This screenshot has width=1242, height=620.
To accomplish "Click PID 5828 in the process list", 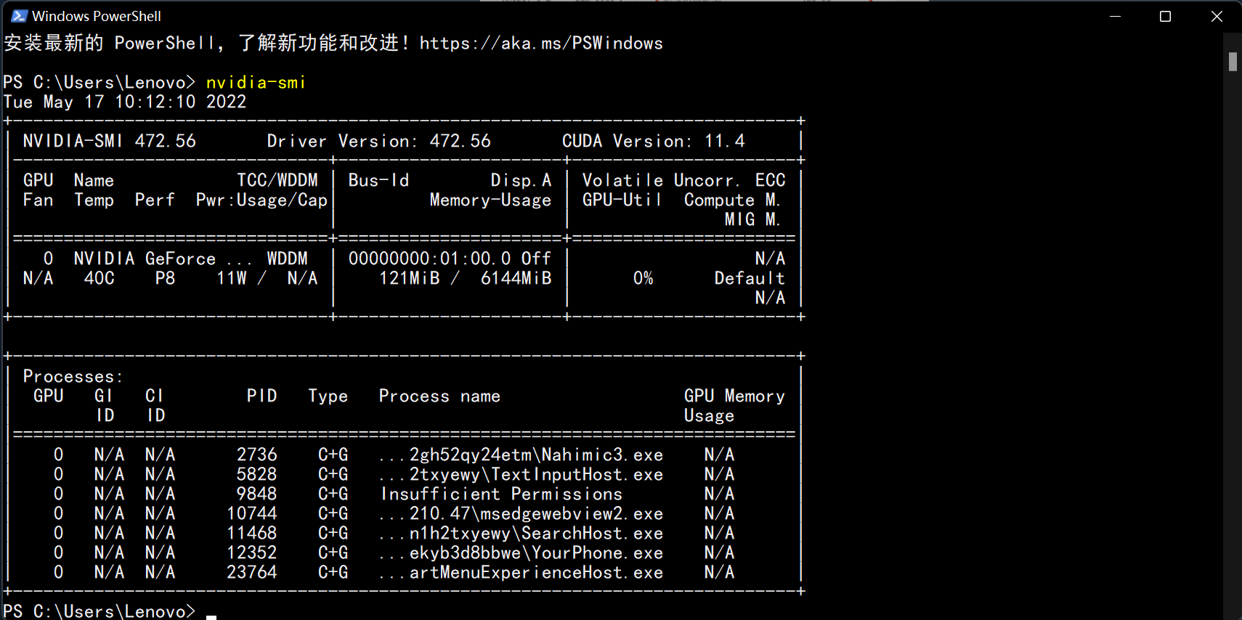I will 257,475.
